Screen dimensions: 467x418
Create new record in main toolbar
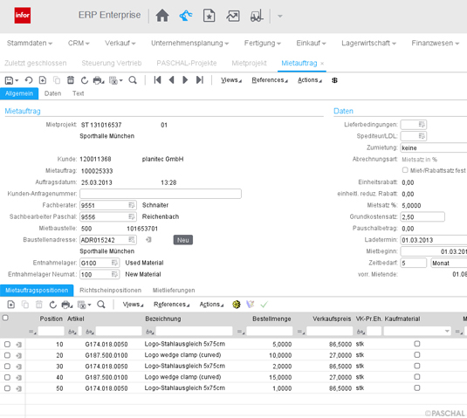[x=43, y=80]
